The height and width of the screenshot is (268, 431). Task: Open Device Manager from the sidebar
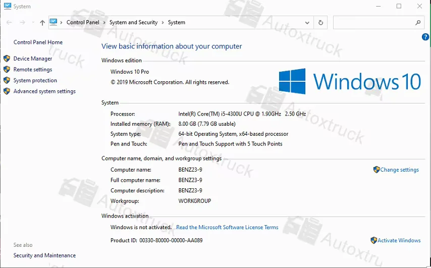click(33, 59)
